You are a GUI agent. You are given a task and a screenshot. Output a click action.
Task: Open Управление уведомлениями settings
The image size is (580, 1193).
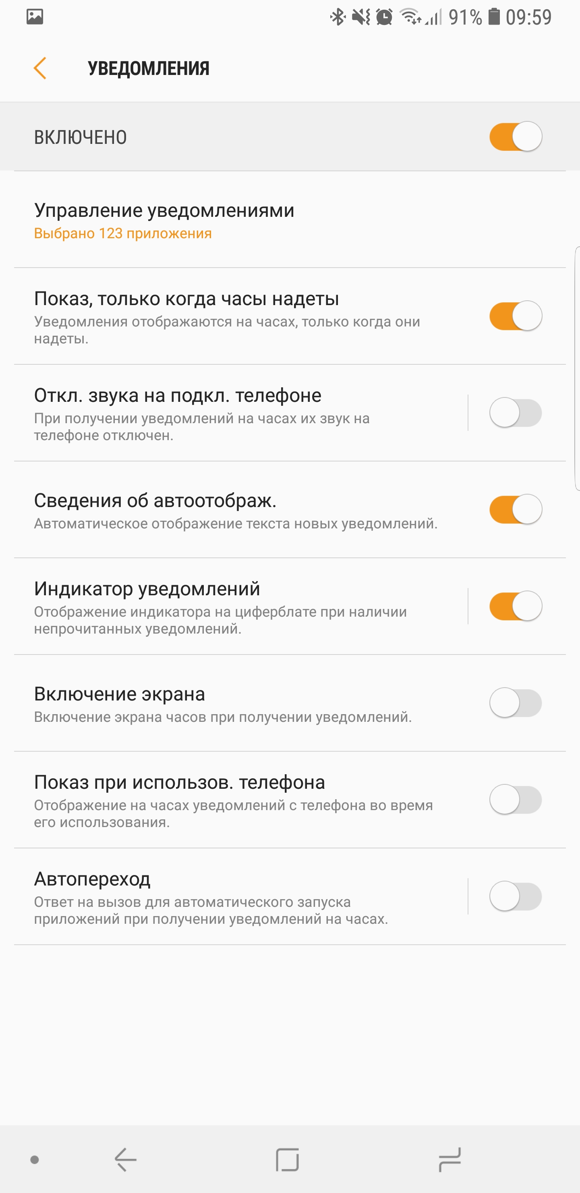click(164, 211)
